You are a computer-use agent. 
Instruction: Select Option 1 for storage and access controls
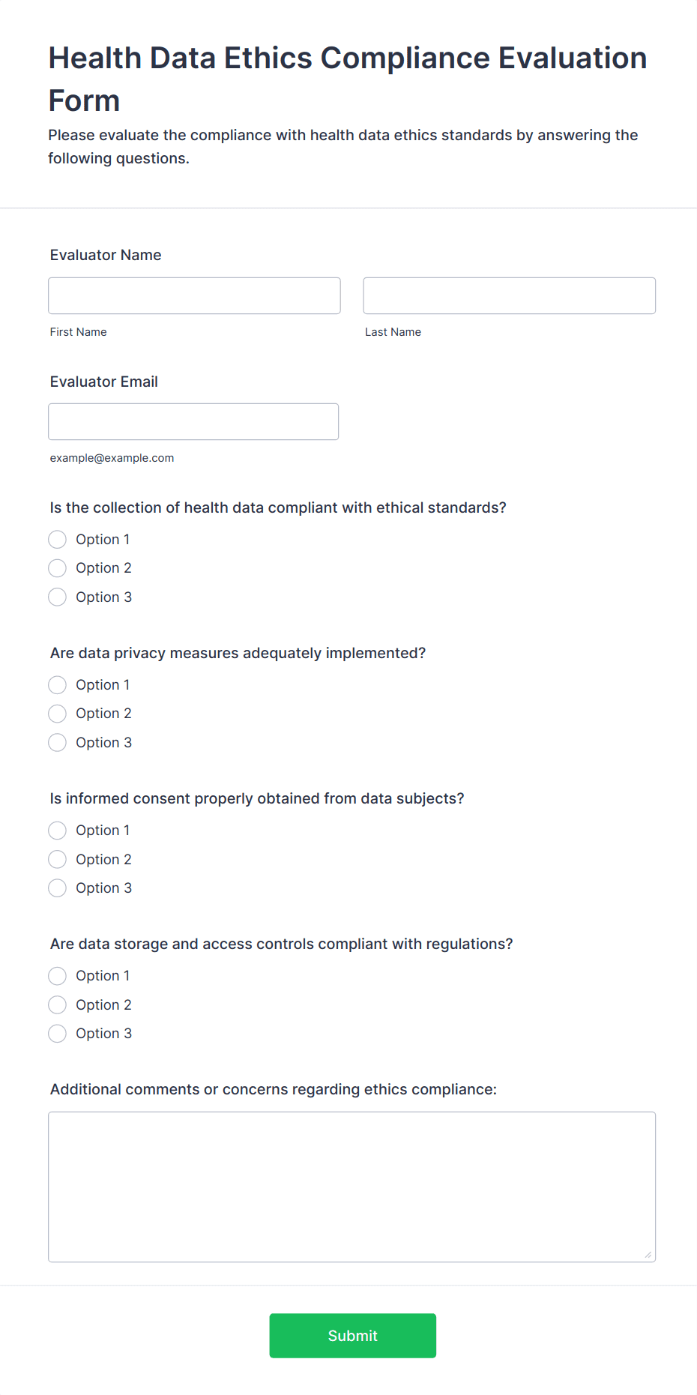pos(58,976)
